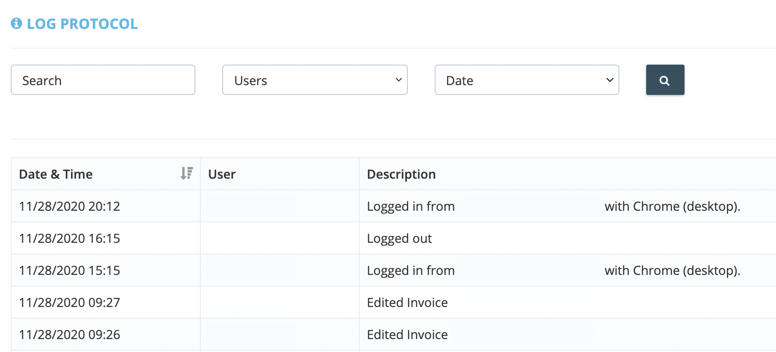Click Edited Invoice in the 09:26 row
Image resolution: width=776 pixels, height=352 pixels.
click(407, 335)
